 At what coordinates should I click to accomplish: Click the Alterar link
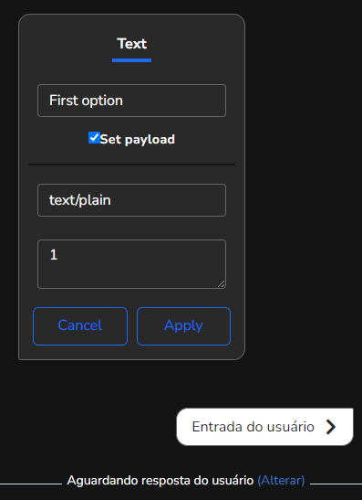281,480
